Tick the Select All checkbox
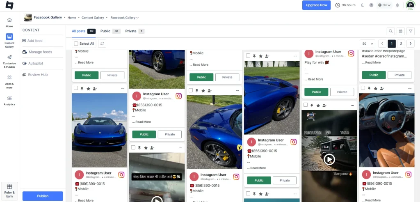The image size is (420, 202). (x=76, y=44)
